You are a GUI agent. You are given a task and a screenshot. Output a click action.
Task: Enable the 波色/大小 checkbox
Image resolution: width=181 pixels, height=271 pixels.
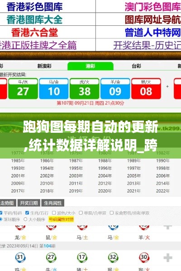(54, 213)
